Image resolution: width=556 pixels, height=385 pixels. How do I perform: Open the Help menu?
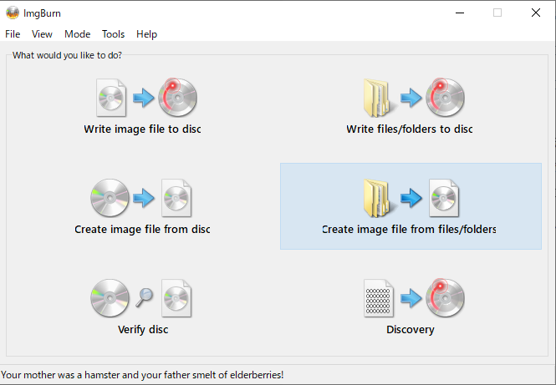pyautogui.click(x=147, y=34)
